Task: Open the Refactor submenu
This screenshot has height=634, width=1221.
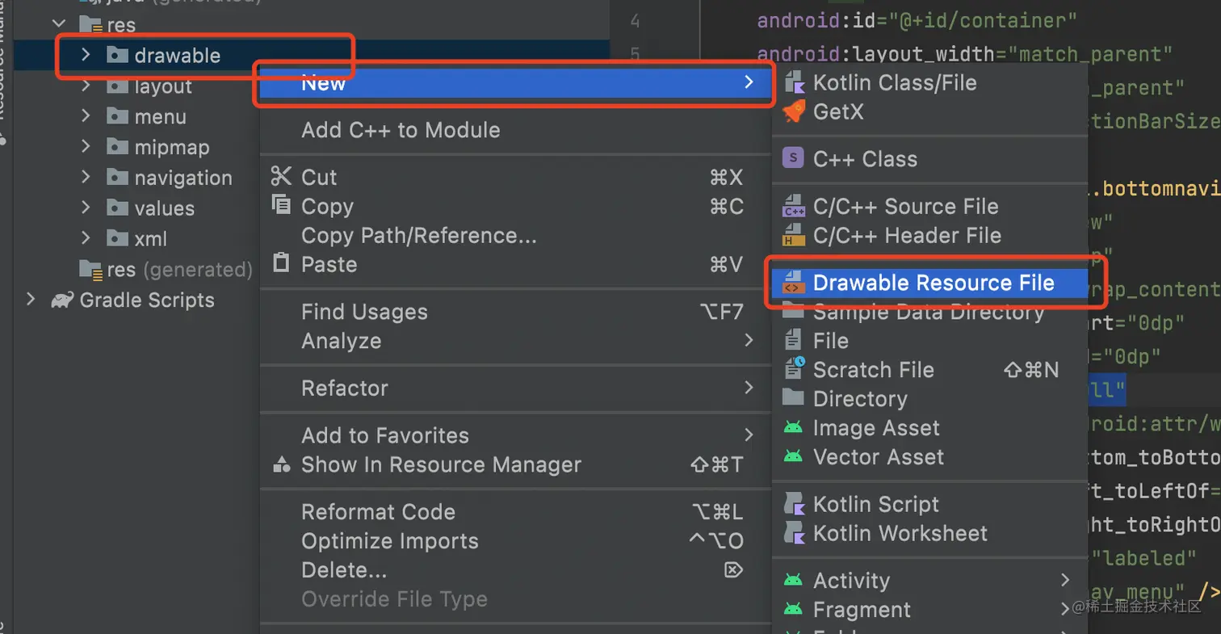Action: [345, 388]
